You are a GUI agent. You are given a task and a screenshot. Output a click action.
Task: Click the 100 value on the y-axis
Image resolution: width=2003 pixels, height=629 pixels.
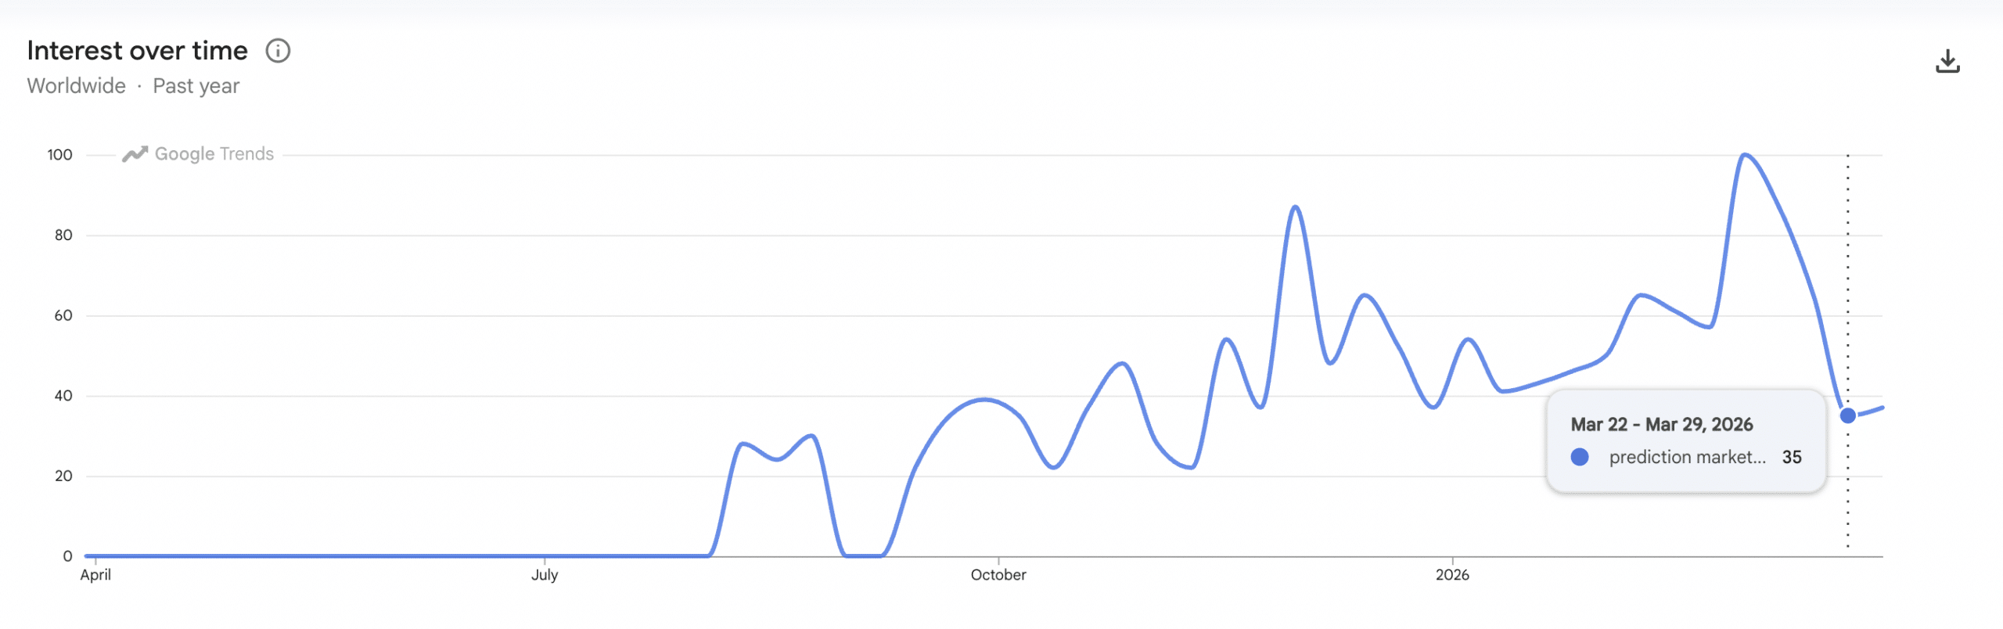[59, 155]
